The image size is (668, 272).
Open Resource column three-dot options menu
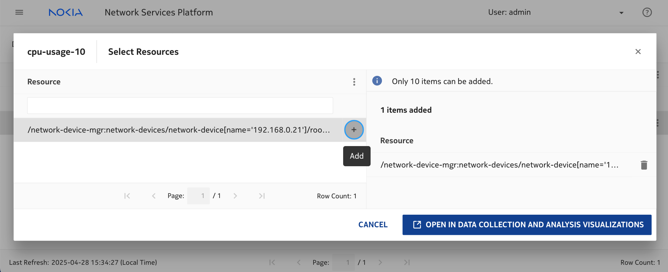[x=354, y=82]
